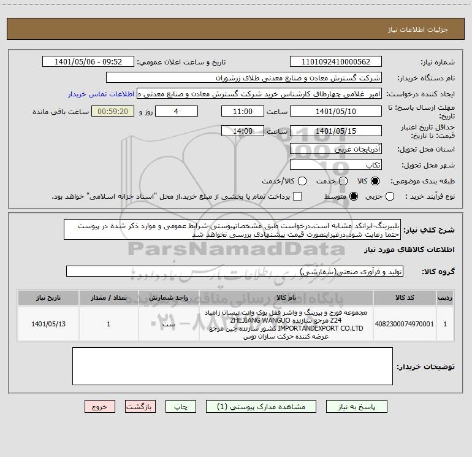Viewport: 472px width, 457px height.
Task: Click the تاریخ نیاز column header
Action: pos(48,298)
